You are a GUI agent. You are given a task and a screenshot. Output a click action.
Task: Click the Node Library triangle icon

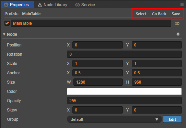pyautogui.click(x=40, y=5)
